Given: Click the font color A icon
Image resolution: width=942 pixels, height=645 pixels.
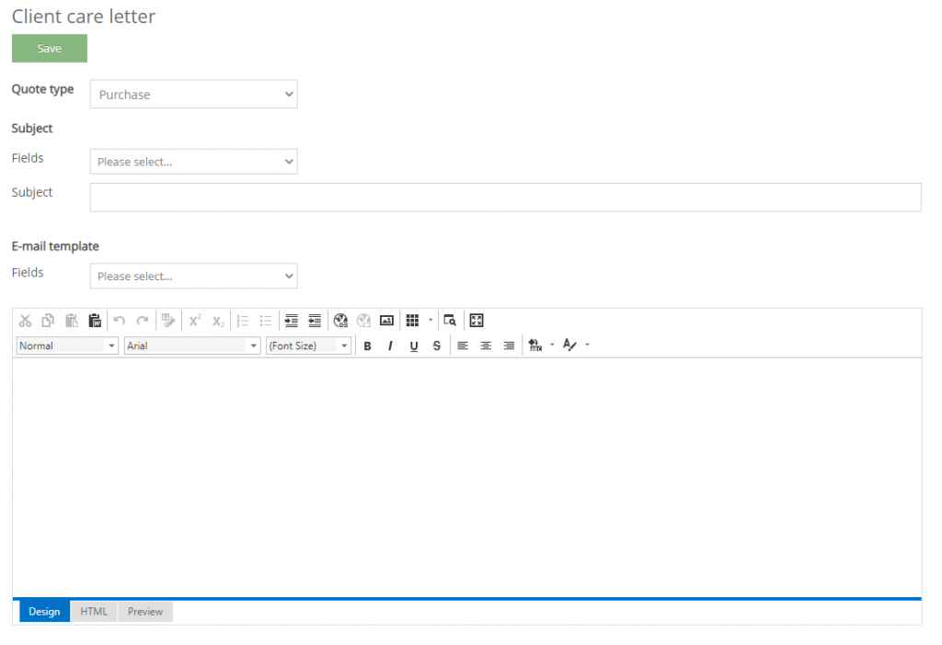Looking at the screenshot, I should 569,345.
